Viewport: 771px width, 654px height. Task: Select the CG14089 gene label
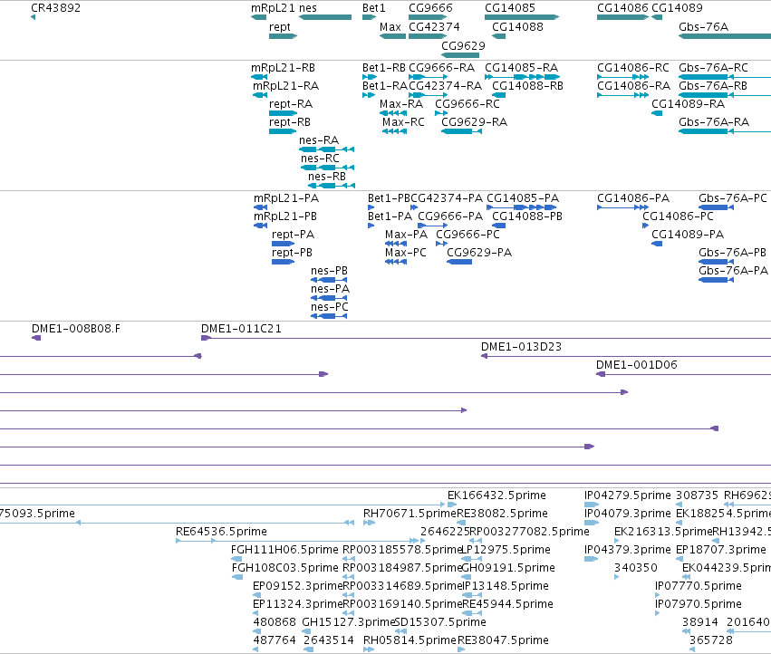[x=677, y=8]
